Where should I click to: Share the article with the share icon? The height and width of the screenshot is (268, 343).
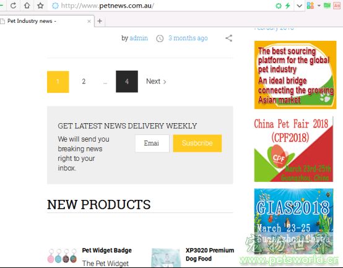pyautogui.click(x=229, y=38)
